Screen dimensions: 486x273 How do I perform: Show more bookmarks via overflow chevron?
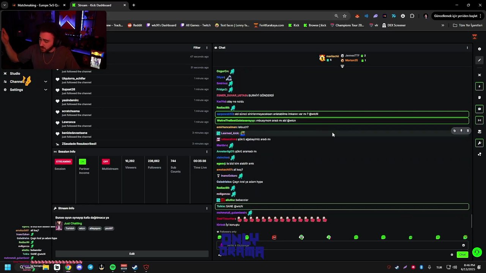(443, 25)
